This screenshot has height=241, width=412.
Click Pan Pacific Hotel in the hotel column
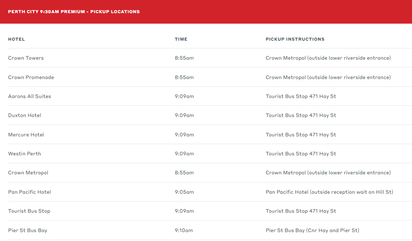point(30,192)
